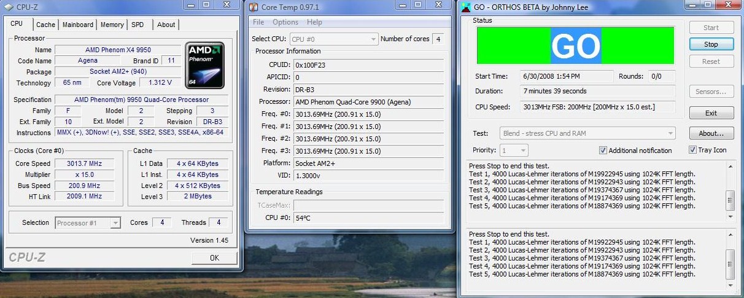Viewport: 744px width, 298px height.
Task: Open the Priority dropdown in ORTHOS
Action: 514,151
